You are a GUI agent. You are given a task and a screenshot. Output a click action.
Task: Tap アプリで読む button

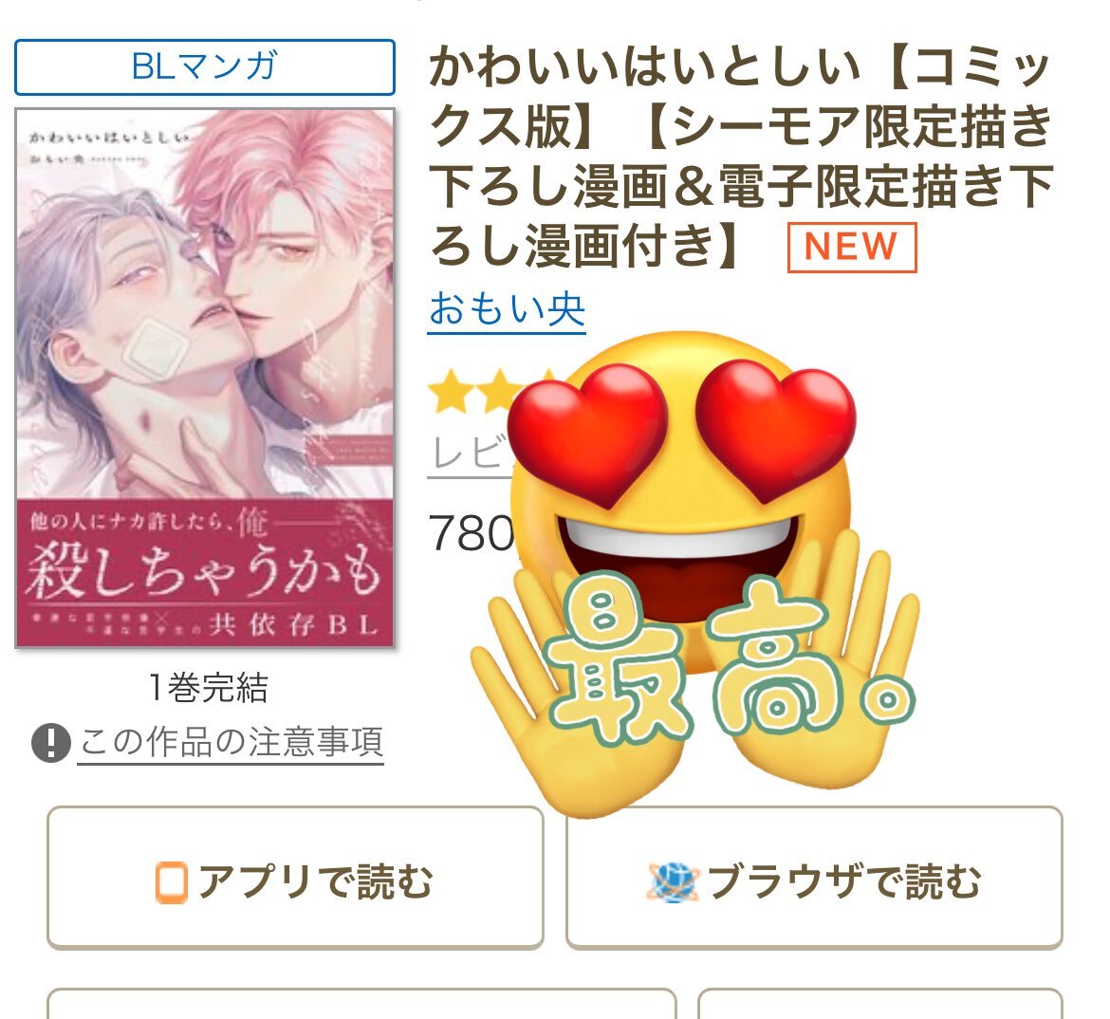[x=295, y=878]
